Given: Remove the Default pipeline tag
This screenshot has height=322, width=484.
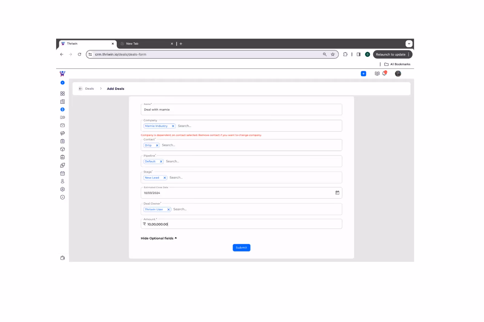Looking at the screenshot, I should click(161, 162).
